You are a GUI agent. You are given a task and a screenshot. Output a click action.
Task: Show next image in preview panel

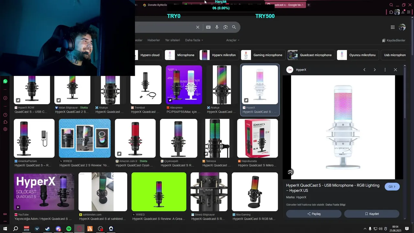click(375, 70)
